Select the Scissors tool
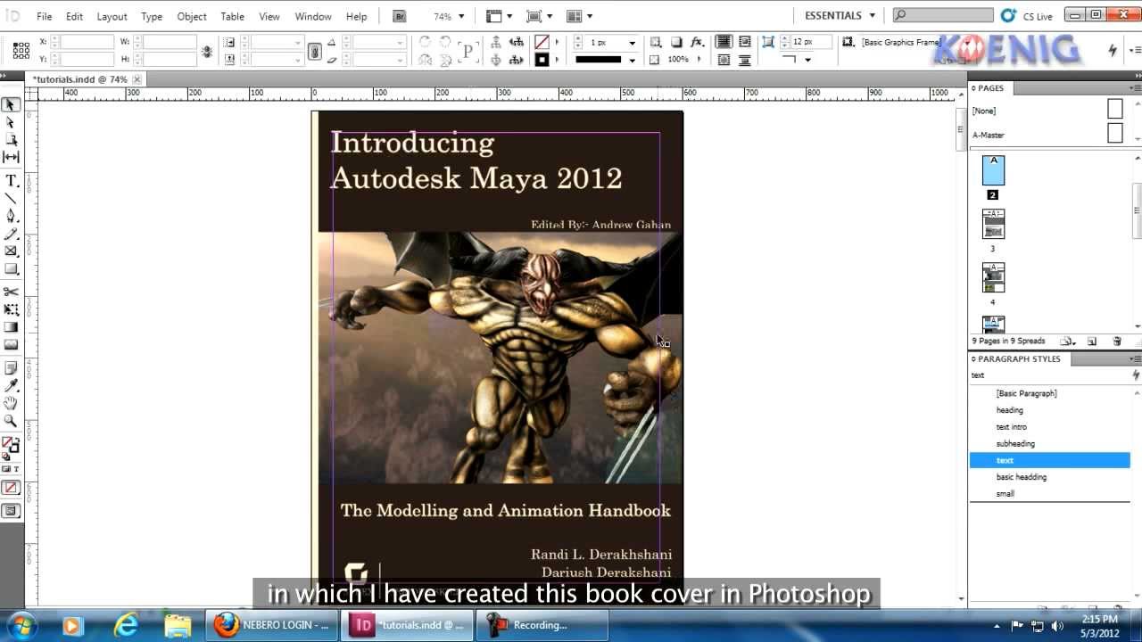 point(11,292)
